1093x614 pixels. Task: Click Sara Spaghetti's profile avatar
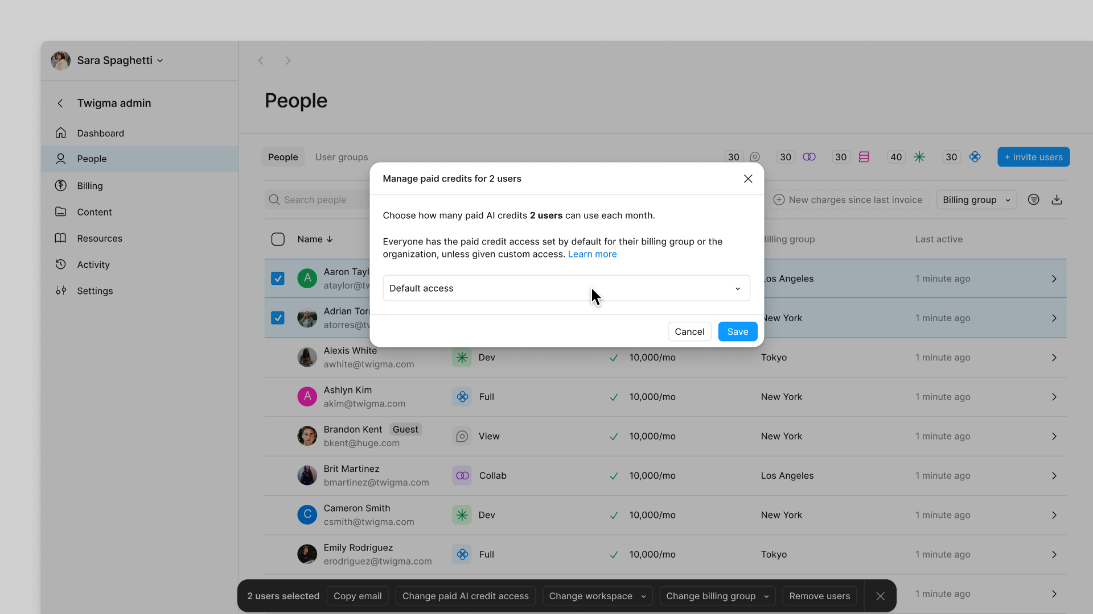60,60
